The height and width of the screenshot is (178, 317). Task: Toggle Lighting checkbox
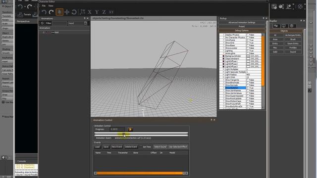[x=248, y=50]
